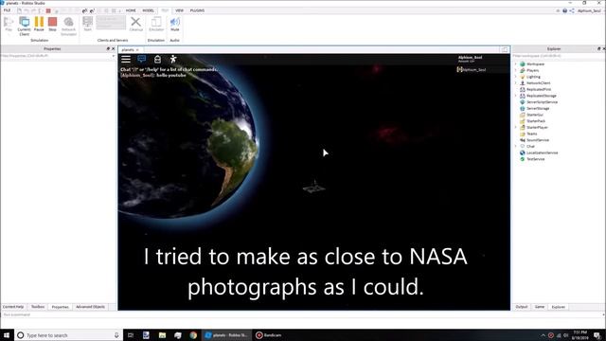Open the Windows Start menu
The height and width of the screenshot is (341, 606).
[x=7, y=335]
